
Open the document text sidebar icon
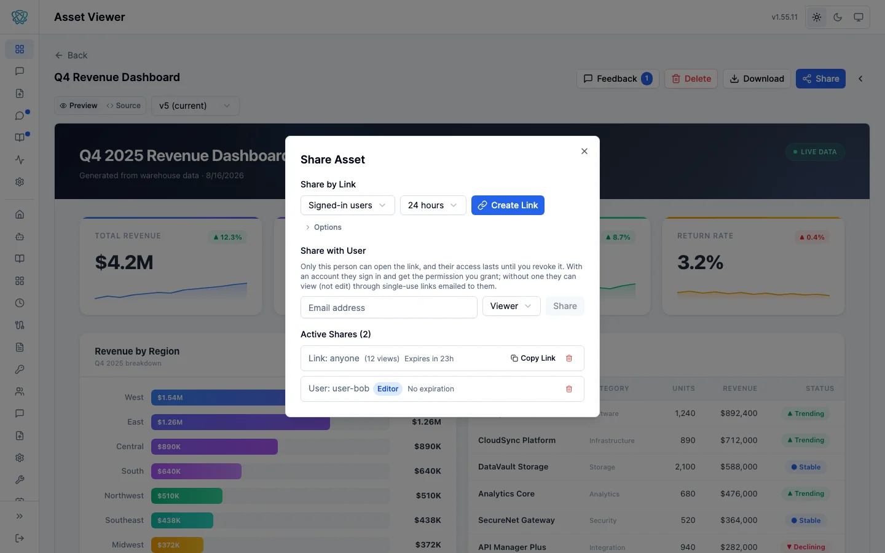coord(20,347)
